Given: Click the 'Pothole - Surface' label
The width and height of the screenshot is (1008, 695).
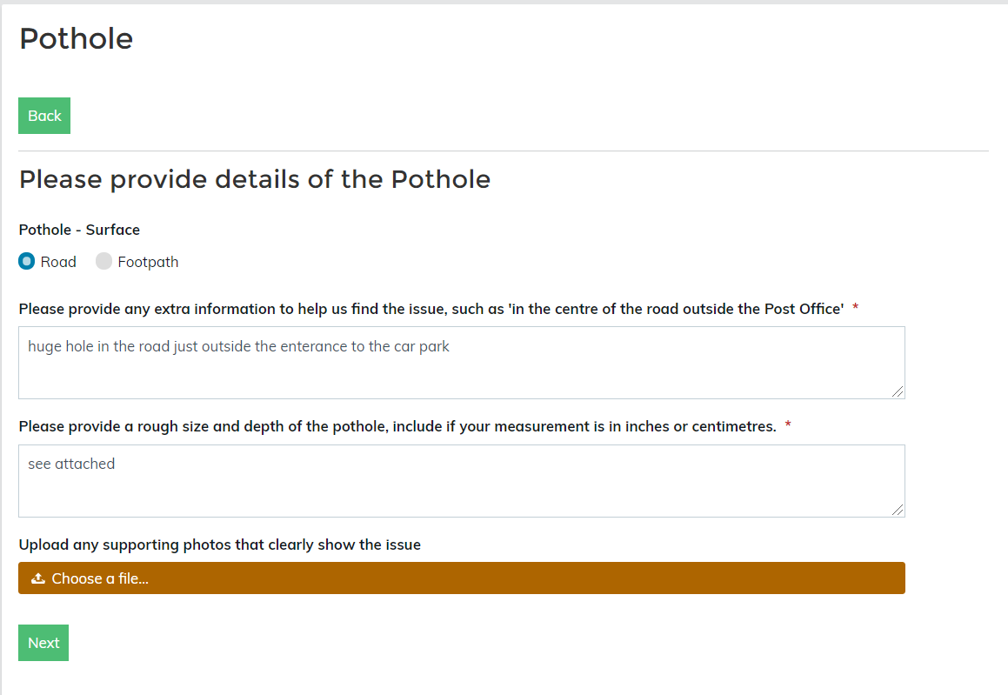Looking at the screenshot, I should (79, 230).
